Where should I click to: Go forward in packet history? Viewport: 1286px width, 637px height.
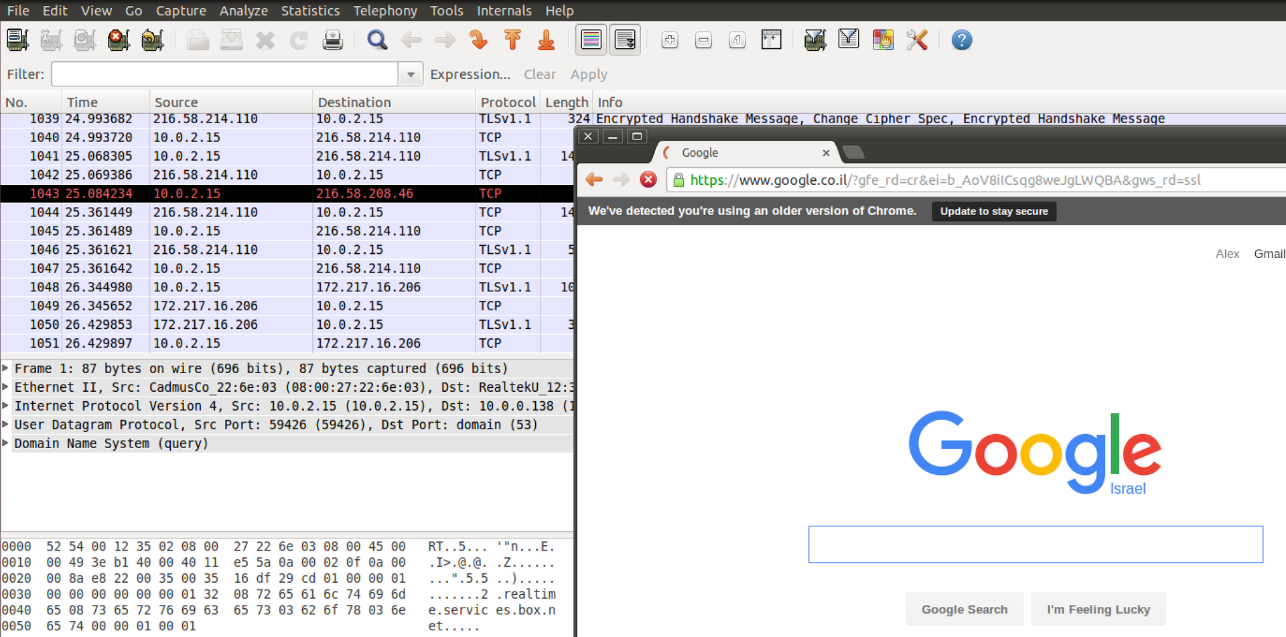pyautogui.click(x=445, y=40)
